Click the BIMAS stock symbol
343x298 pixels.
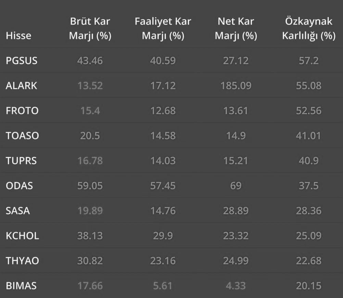[x=21, y=286]
